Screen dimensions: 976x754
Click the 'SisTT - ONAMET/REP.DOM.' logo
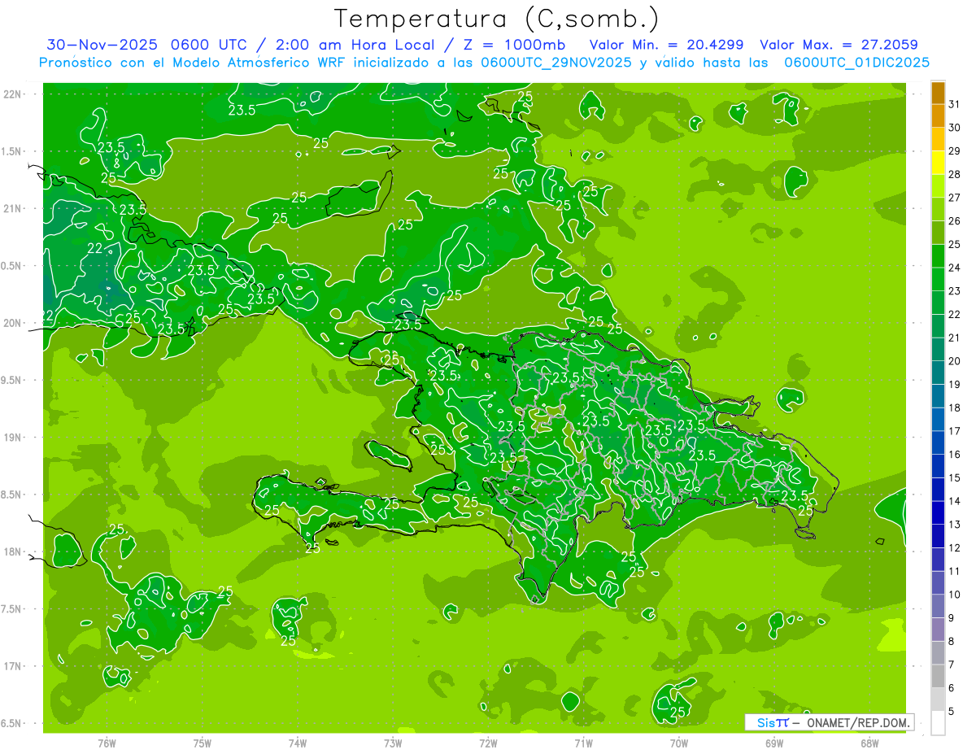click(x=829, y=722)
